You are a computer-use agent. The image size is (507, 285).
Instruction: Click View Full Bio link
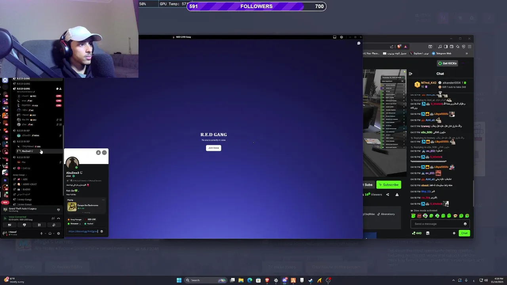point(71,194)
